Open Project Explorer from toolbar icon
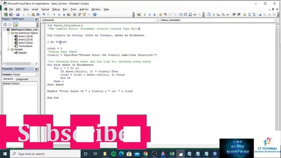This screenshot has height=158, width=281. click(75, 14)
